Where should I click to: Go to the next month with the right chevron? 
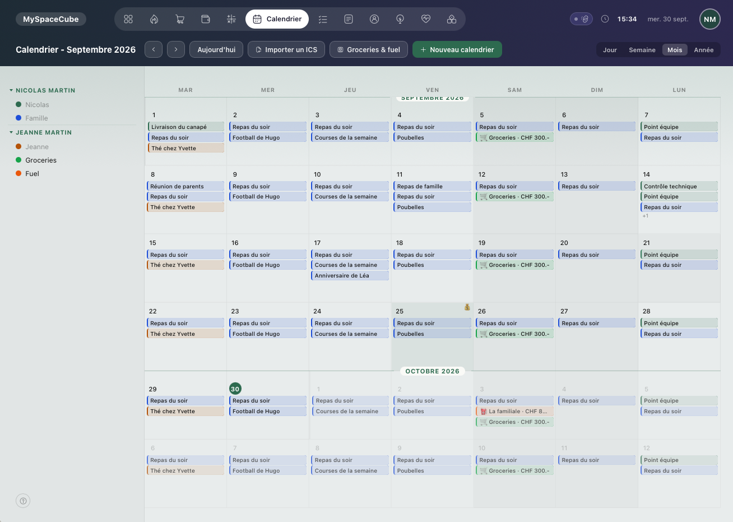click(x=176, y=49)
